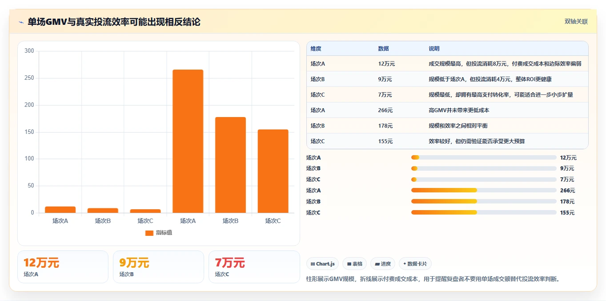Click the y-axis label 150

pos(29,132)
